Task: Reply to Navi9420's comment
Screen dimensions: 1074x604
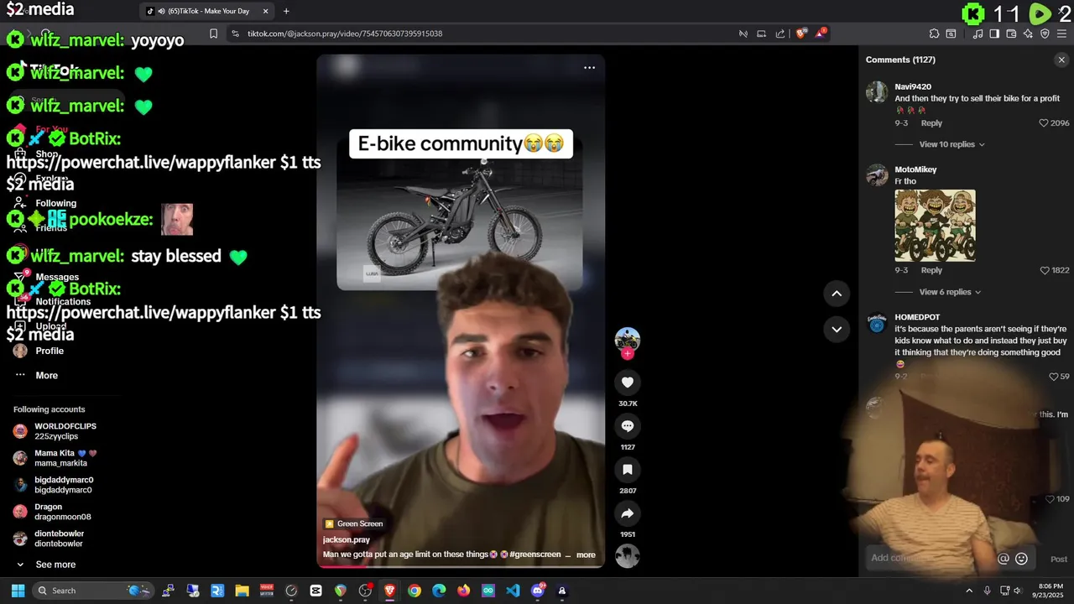Action: [931, 123]
